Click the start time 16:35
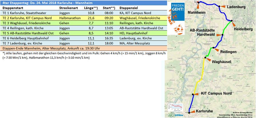 point(109,38)
